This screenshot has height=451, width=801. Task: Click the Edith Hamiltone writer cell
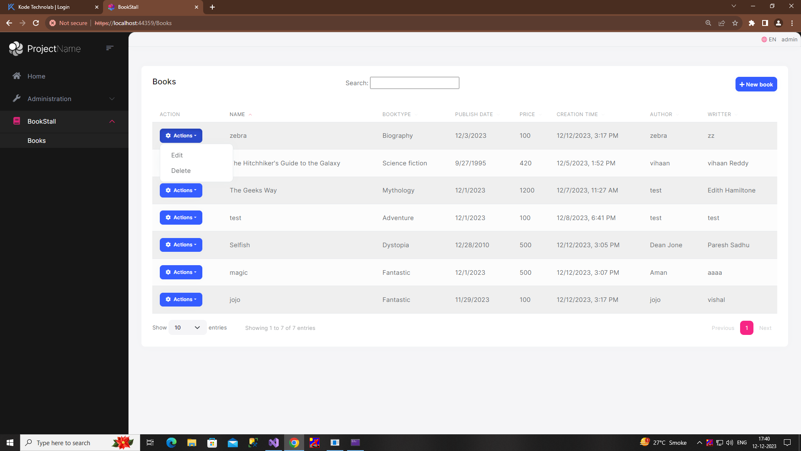731,190
